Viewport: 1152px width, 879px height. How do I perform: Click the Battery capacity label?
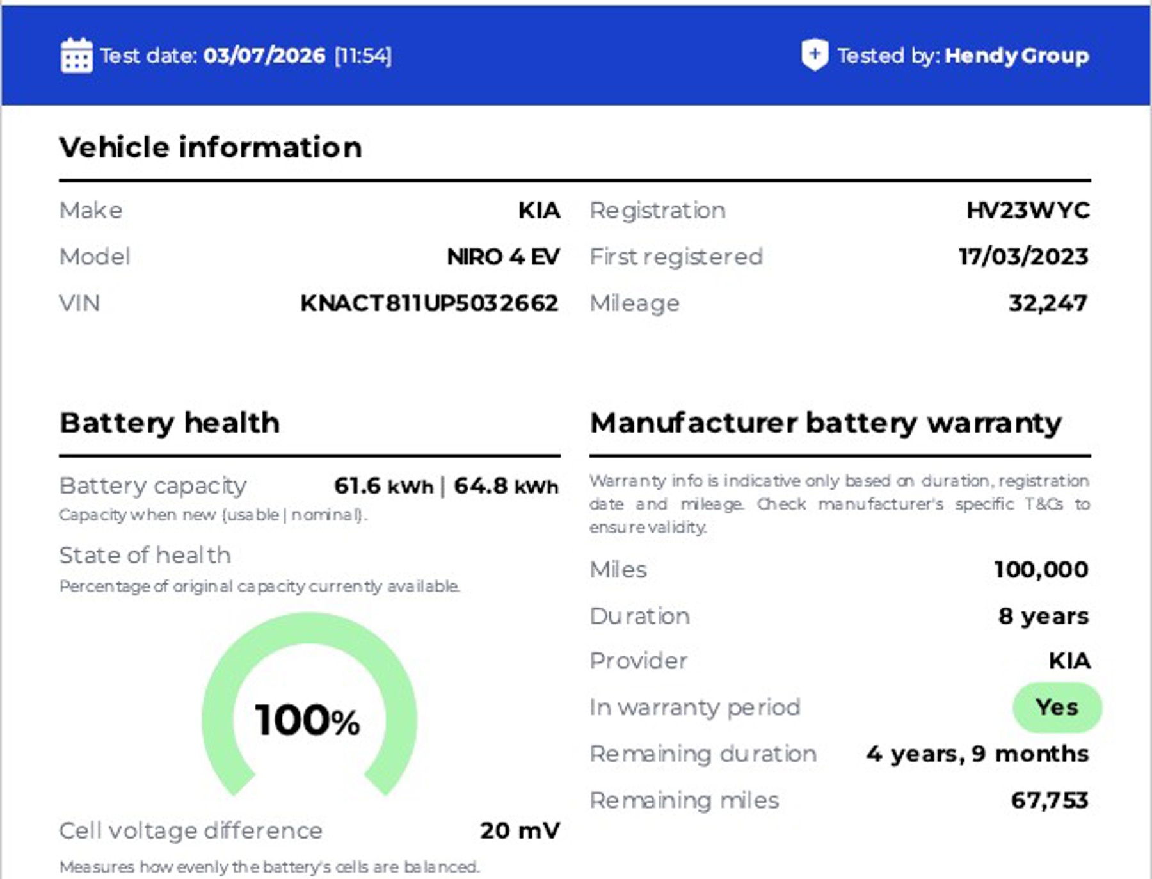click(153, 486)
